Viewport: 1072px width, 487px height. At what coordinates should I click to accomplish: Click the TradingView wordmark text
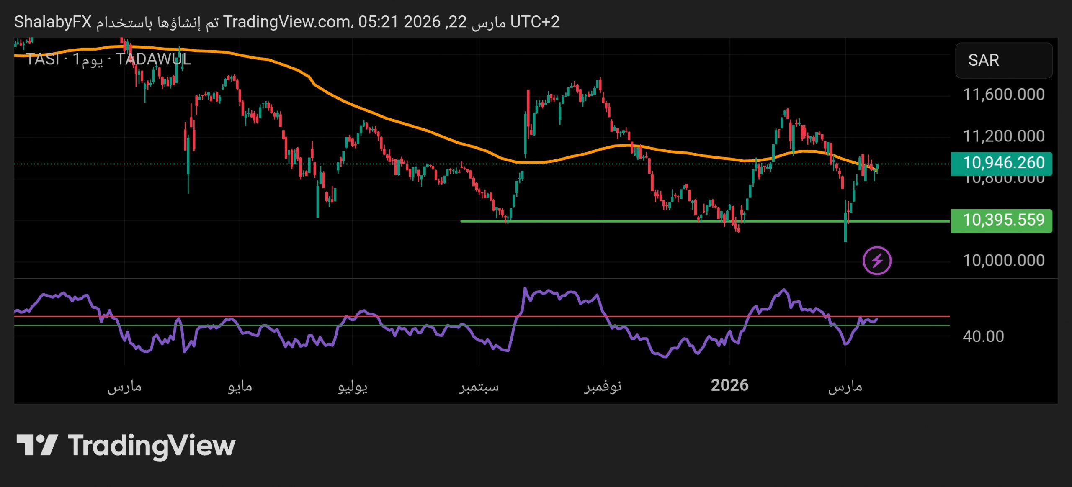click(152, 446)
